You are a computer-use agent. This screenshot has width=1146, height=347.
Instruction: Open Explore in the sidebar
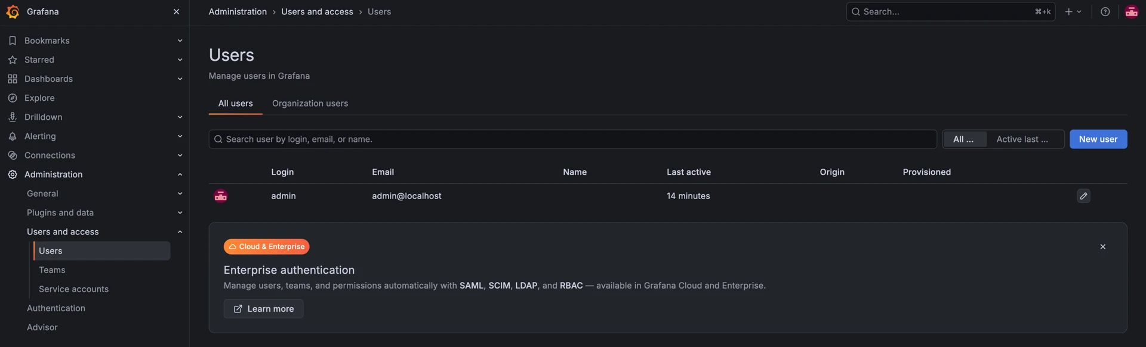(x=39, y=98)
